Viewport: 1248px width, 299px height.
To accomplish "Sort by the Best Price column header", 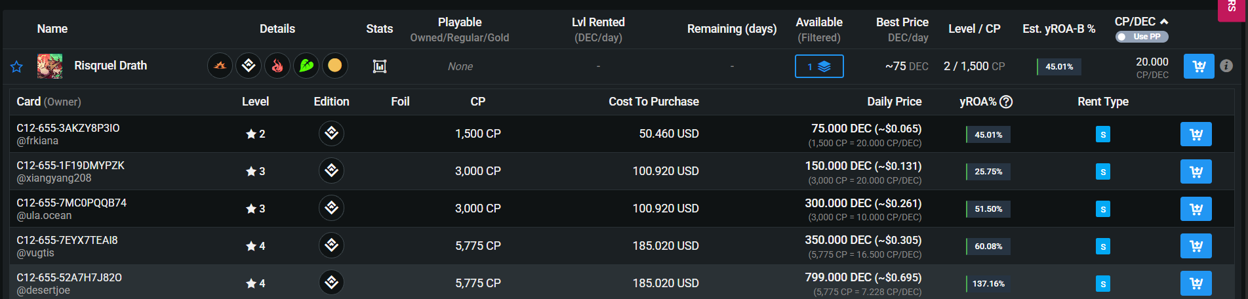I will pyautogui.click(x=902, y=22).
